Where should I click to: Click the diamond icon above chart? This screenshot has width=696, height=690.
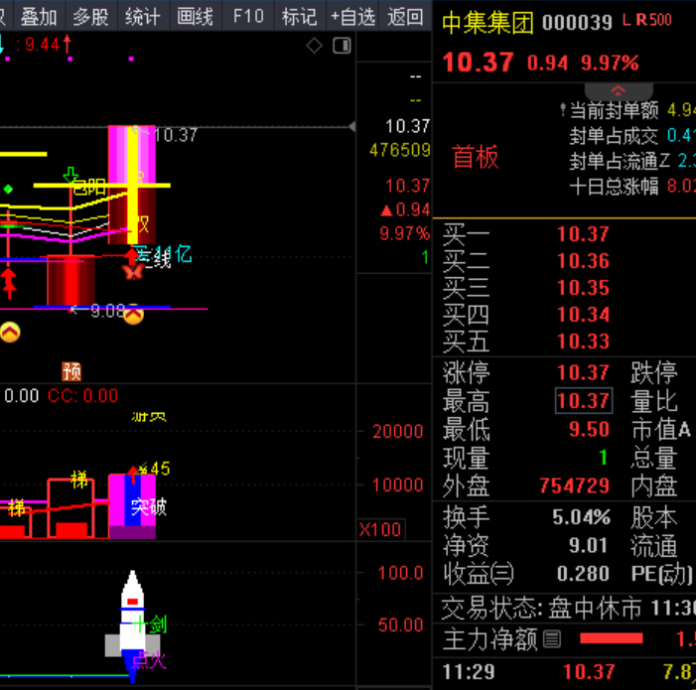coord(315,46)
